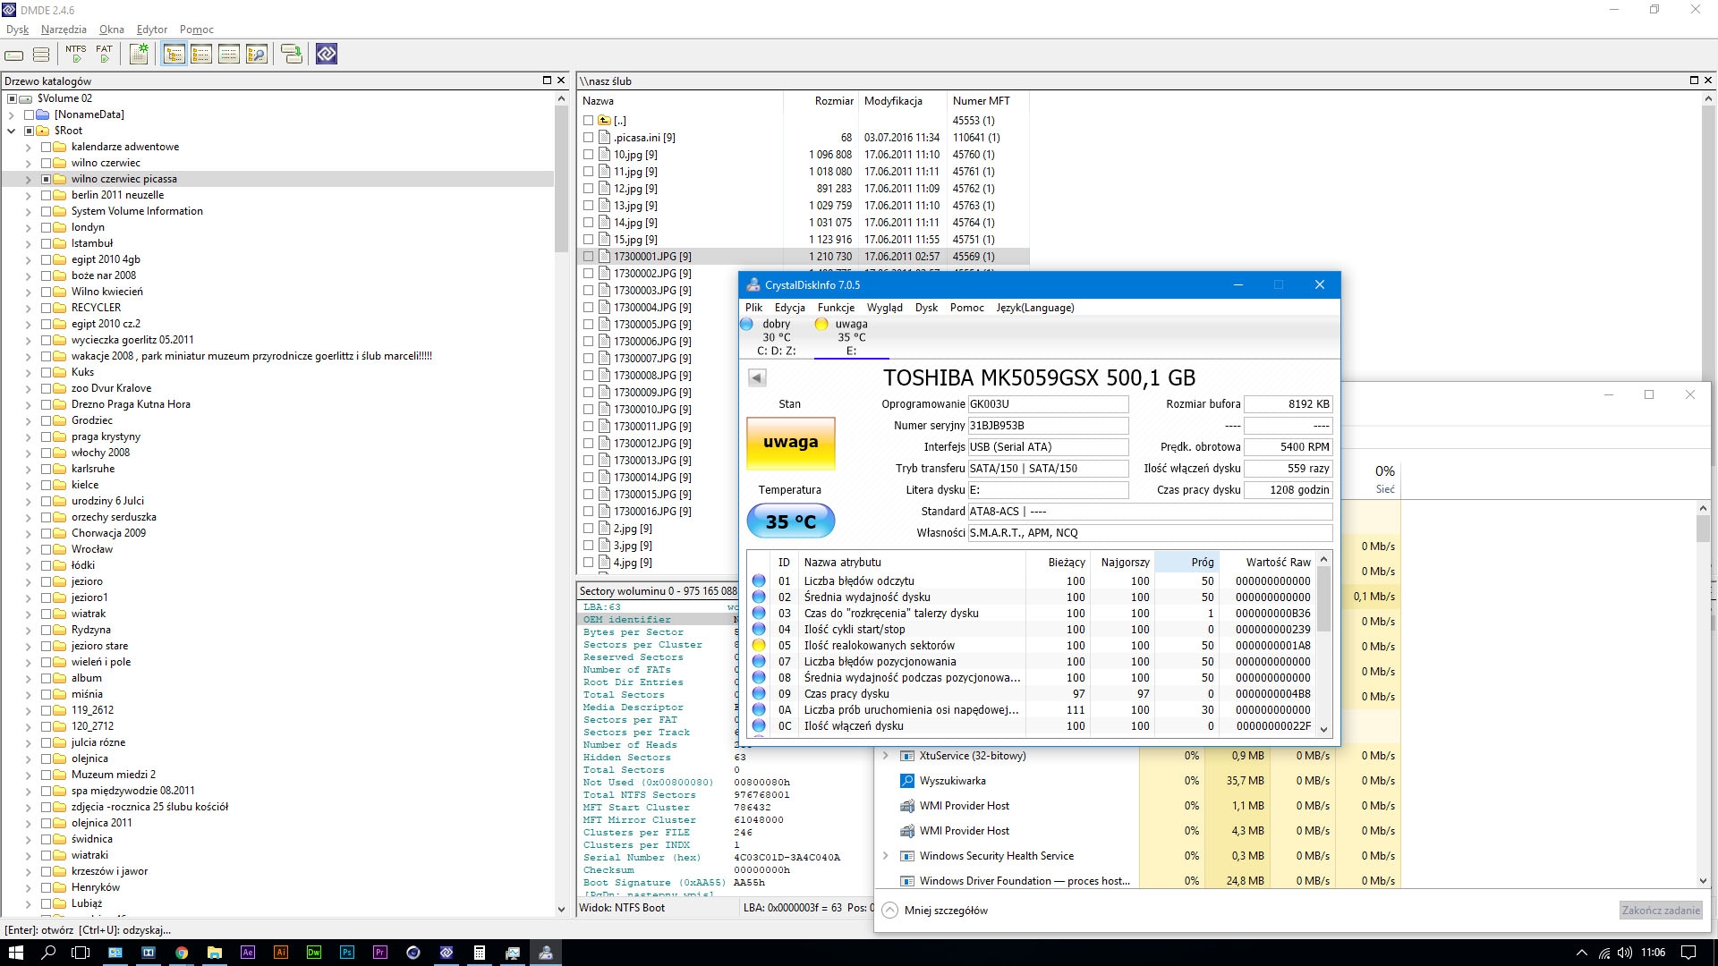Click Mniej szczegółów in Task Manager
Screen dimensions: 1718x966
935,911
